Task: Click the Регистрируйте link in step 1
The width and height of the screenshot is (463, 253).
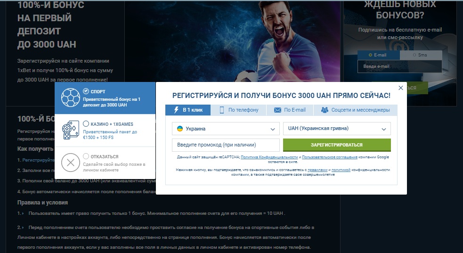Action: (38, 160)
